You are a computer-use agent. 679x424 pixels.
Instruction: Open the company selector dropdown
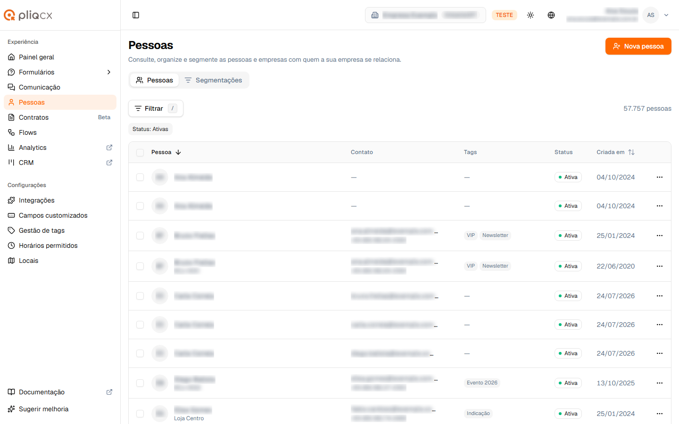(425, 15)
